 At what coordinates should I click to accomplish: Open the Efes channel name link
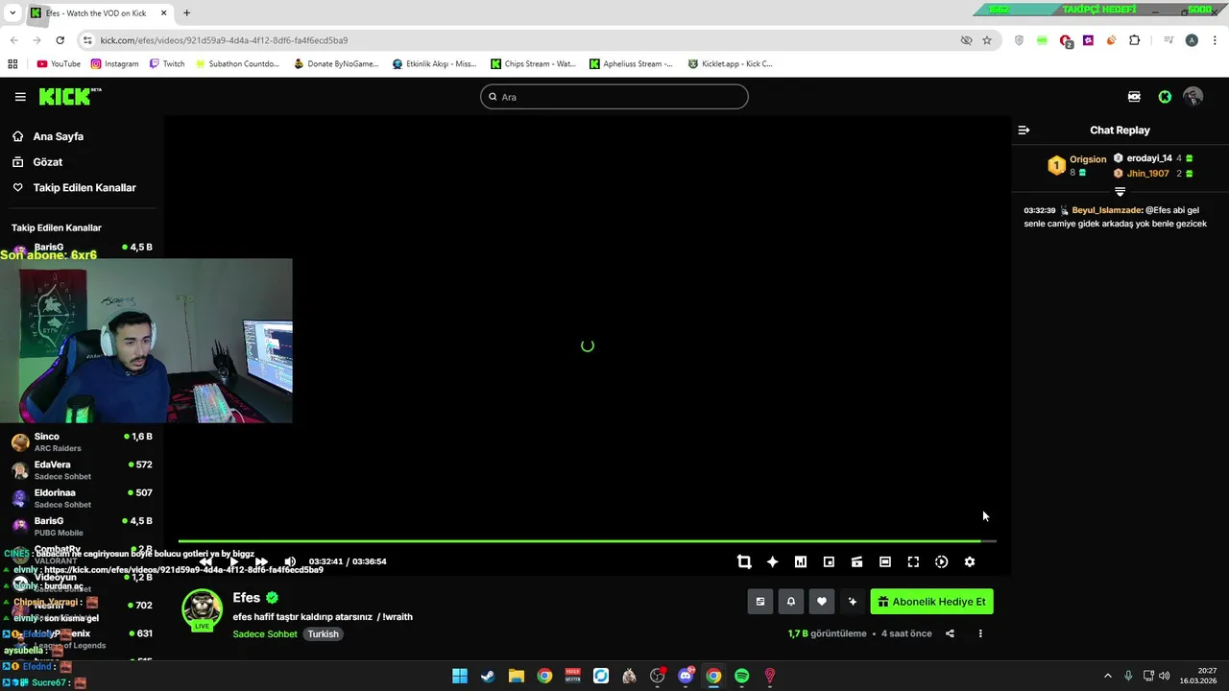point(247,598)
